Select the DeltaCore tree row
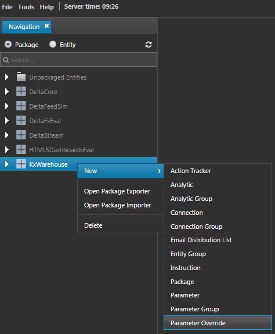The height and width of the screenshot is (334, 275). click(x=79, y=92)
